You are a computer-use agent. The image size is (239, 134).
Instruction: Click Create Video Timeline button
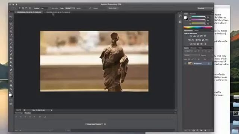tap(94, 124)
